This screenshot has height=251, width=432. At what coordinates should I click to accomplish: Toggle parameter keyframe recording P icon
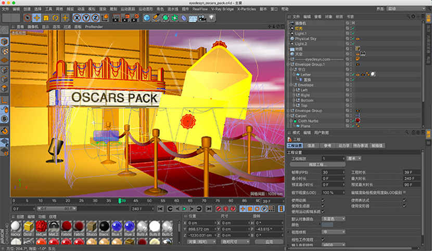(264, 209)
